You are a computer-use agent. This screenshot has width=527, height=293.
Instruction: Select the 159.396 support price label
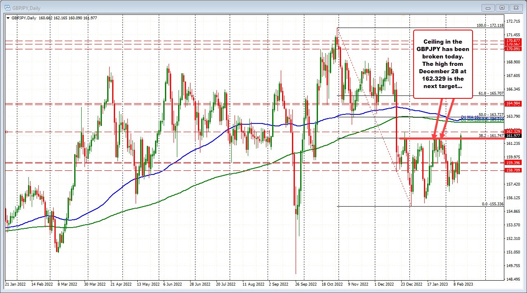pyautogui.click(x=513, y=163)
